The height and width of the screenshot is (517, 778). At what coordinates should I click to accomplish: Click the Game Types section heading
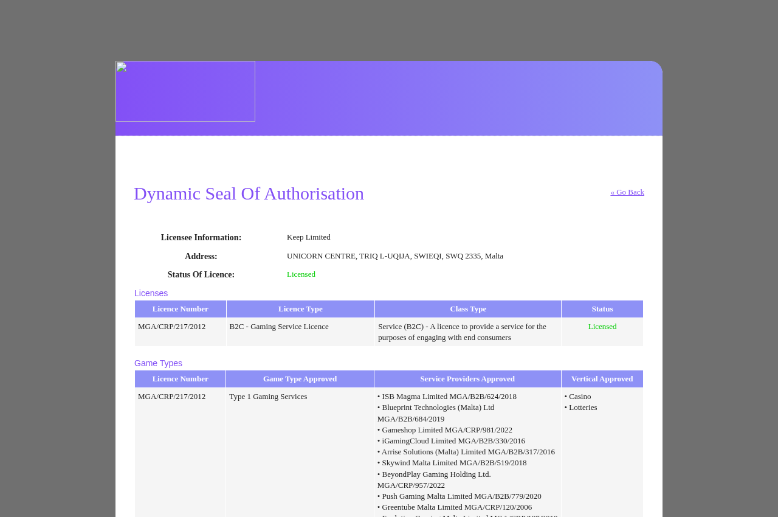158,363
